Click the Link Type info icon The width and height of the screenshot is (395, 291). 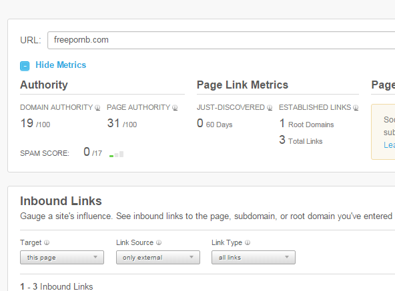(248, 242)
